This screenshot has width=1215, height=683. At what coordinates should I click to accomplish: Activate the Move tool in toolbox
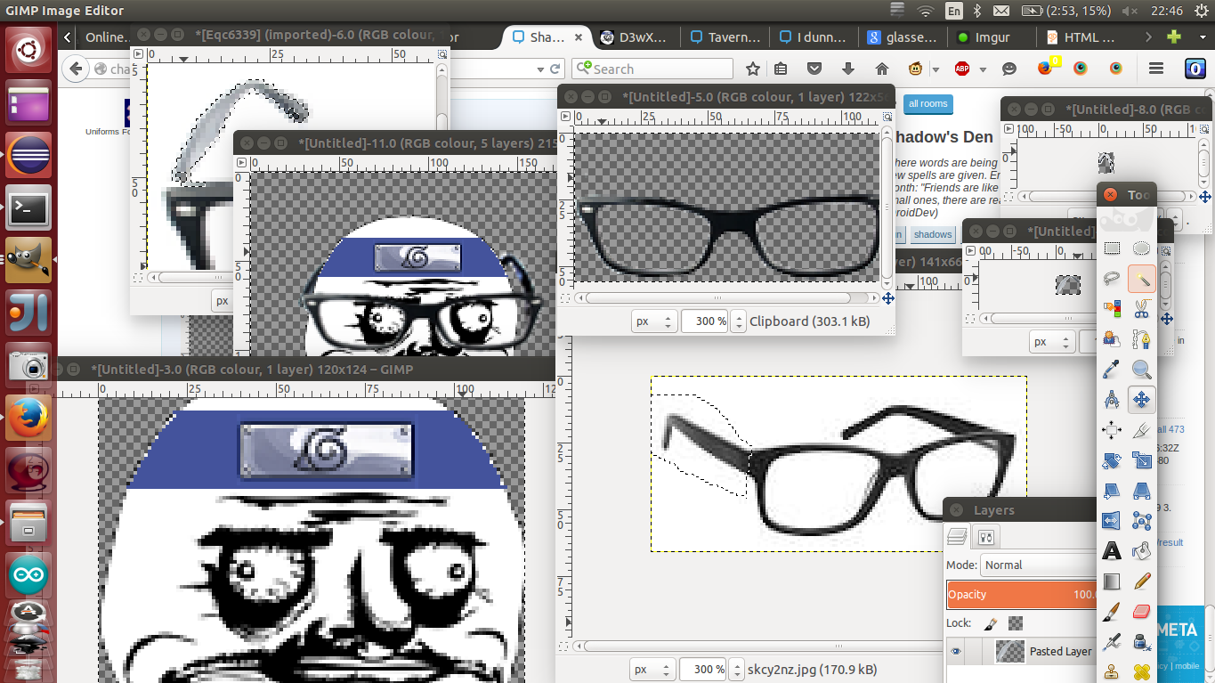pyautogui.click(x=1141, y=400)
